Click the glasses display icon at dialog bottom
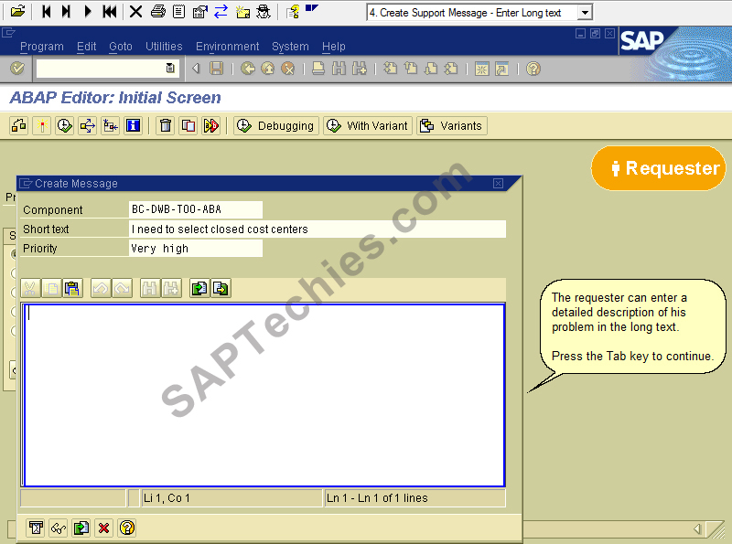The height and width of the screenshot is (544, 732). click(58, 528)
